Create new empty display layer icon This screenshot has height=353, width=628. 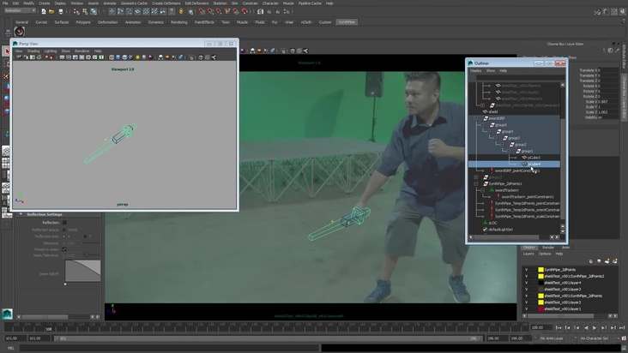click(607, 261)
